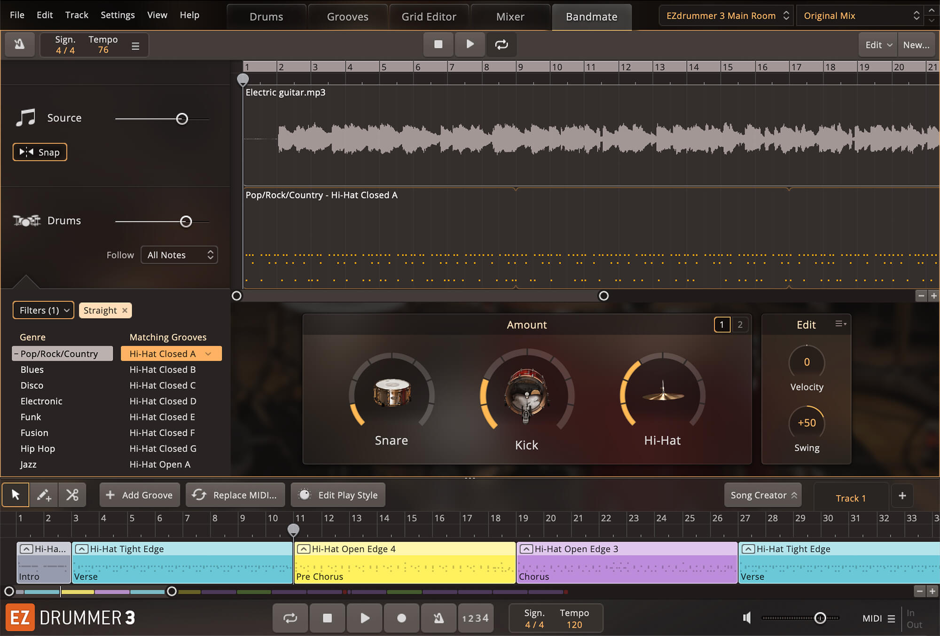This screenshot has width=940, height=636.
Task: Toggle the metronome icon in Bandmate toolbar
Action: click(x=19, y=45)
